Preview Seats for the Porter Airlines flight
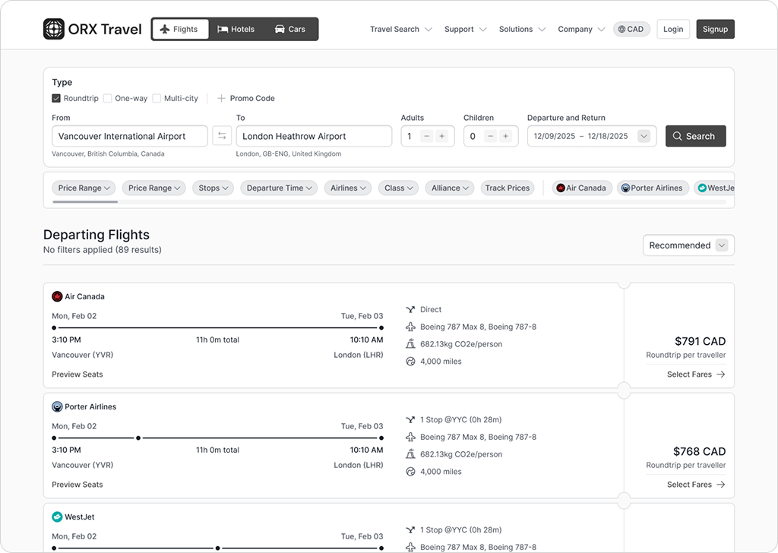The height and width of the screenshot is (553, 778). point(77,485)
